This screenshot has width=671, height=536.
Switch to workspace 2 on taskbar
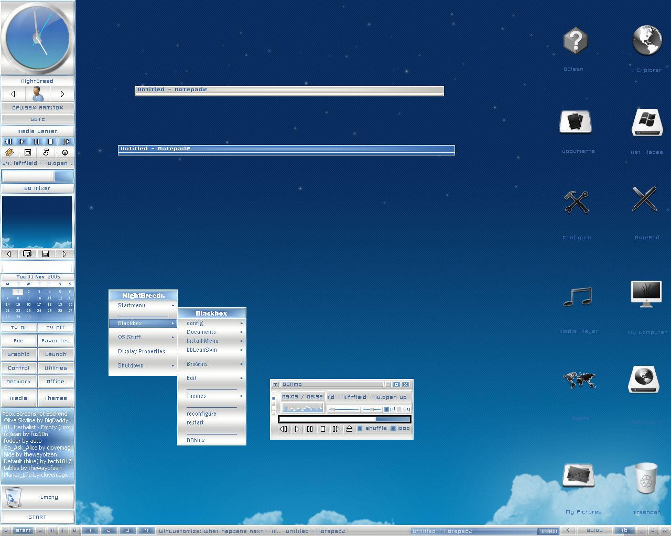109,530
